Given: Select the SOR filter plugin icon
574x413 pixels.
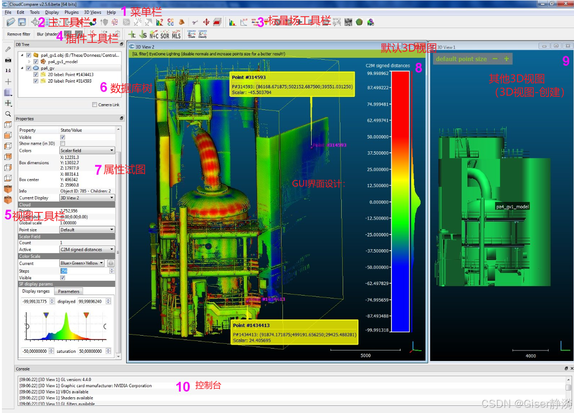Looking at the screenshot, I should [165, 35].
